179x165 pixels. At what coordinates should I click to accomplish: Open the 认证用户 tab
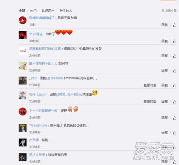coord(48,11)
